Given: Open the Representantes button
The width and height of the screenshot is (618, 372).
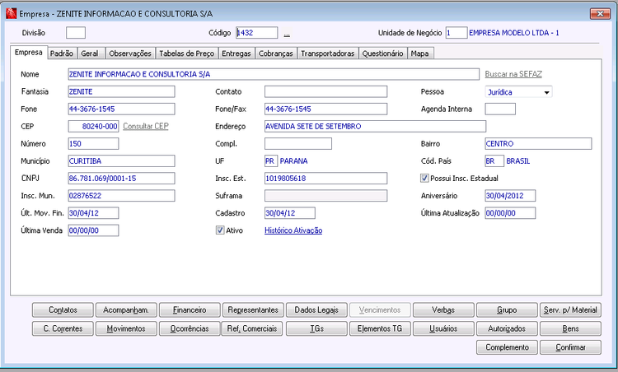Looking at the screenshot, I should coord(253,309).
